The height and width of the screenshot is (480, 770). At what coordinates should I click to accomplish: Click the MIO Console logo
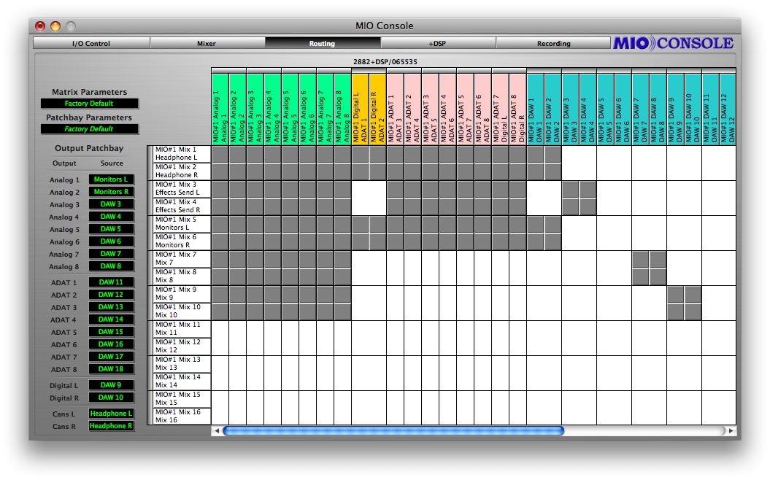point(673,43)
